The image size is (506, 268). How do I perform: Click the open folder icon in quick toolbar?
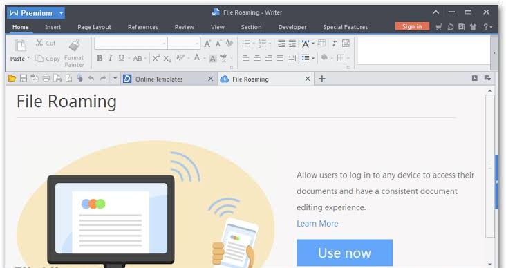[12, 78]
